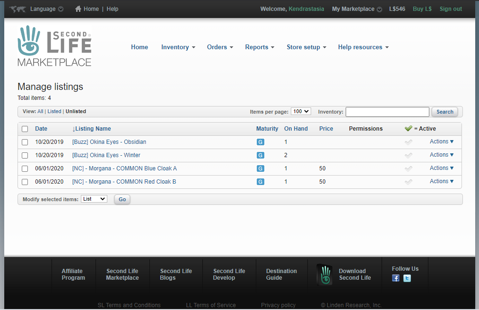Filter view to Listed items
Screen dimensions: 479x310
point(54,111)
